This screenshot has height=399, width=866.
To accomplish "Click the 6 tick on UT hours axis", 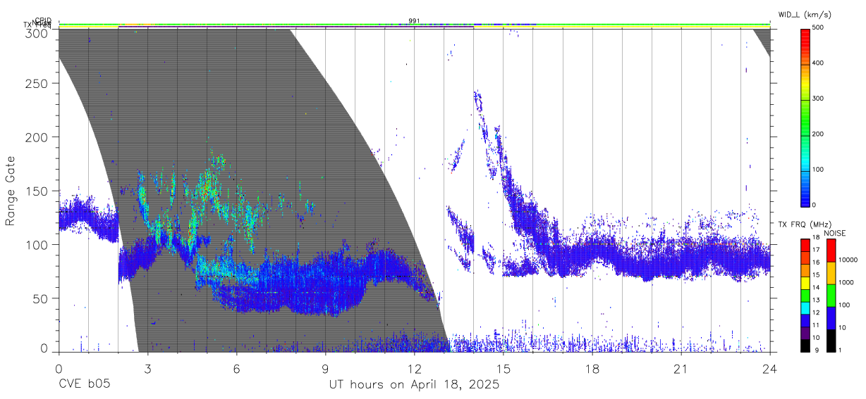I will (236, 369).
